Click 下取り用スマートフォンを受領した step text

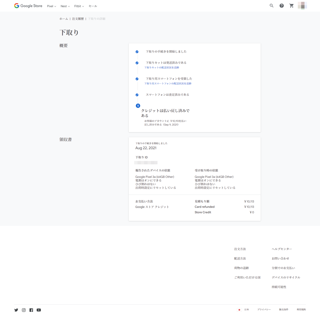tap(169, 79)
